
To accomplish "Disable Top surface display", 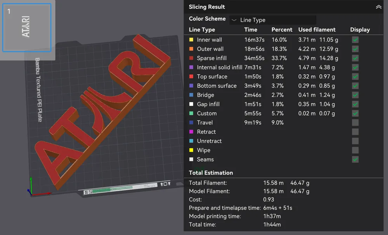I will (x=355, y=77).
